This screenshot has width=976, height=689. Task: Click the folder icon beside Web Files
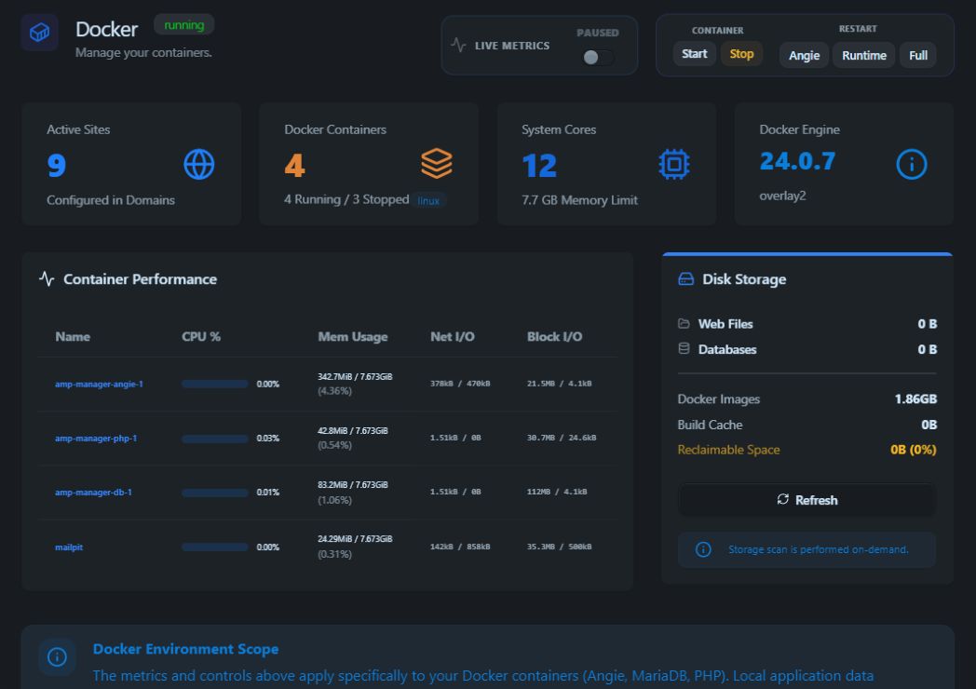click(x=684, y=324)
